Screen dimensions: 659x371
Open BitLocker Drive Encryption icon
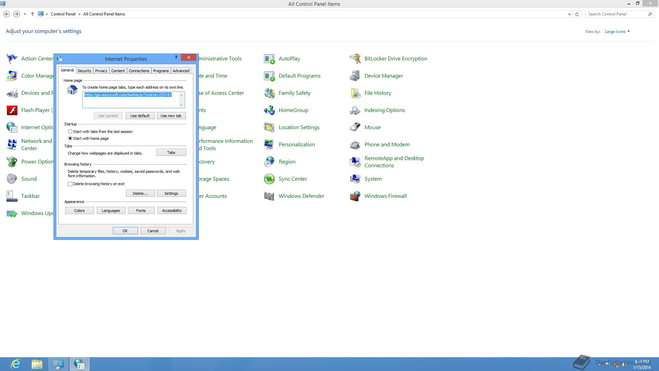click(x=355, y=59)
